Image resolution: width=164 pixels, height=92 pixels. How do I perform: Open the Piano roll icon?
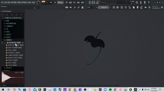[x=118, y=7]
